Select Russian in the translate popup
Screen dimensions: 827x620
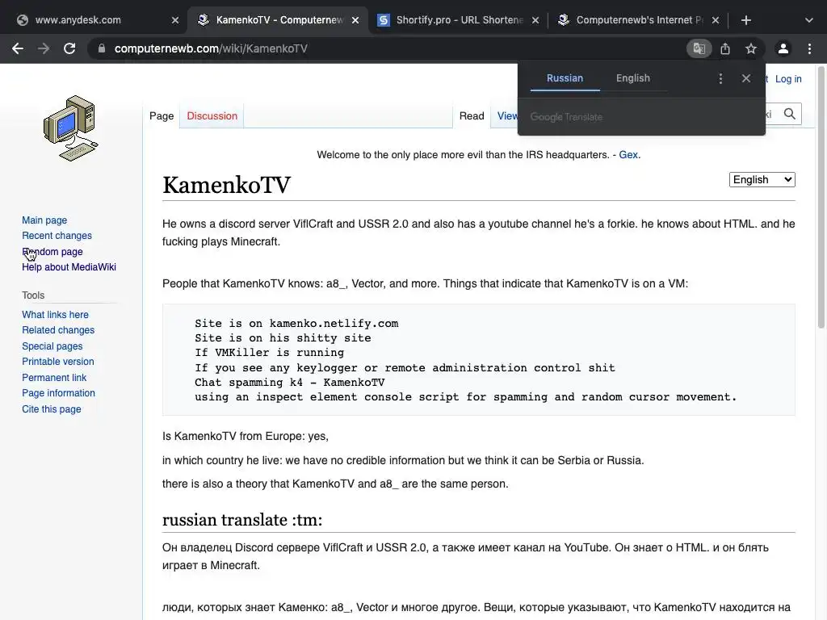coord(565,78)
